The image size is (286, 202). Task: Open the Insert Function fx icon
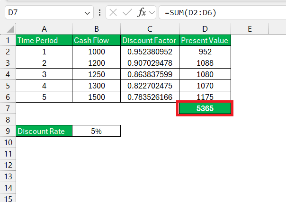point(142,13)
